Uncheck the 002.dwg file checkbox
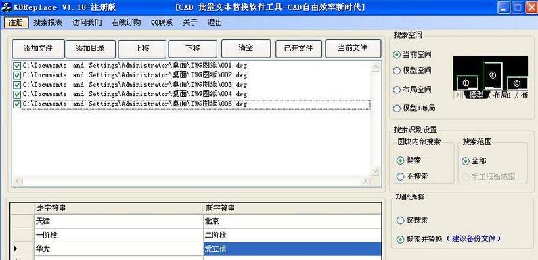Viewport: 538px width, 260px height. coord(17,75)
